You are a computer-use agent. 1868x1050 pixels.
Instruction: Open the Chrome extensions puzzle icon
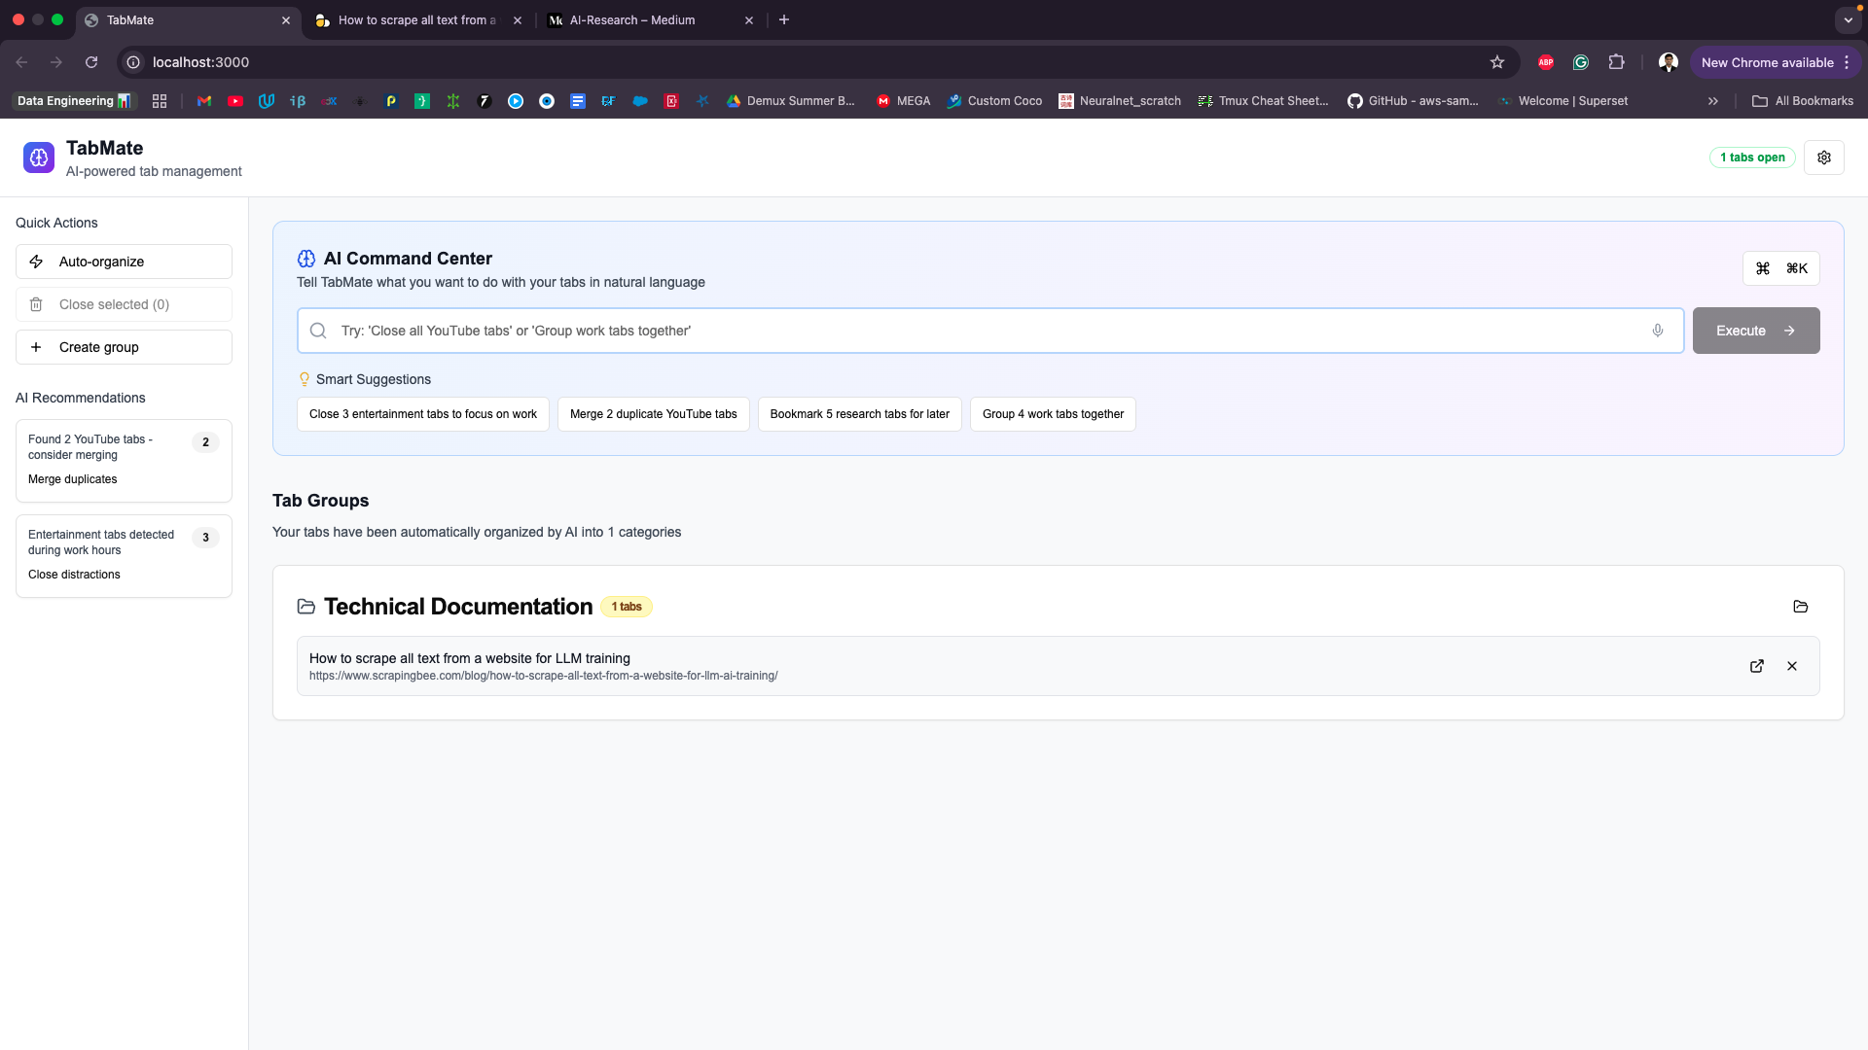[x=1616, y=62]
